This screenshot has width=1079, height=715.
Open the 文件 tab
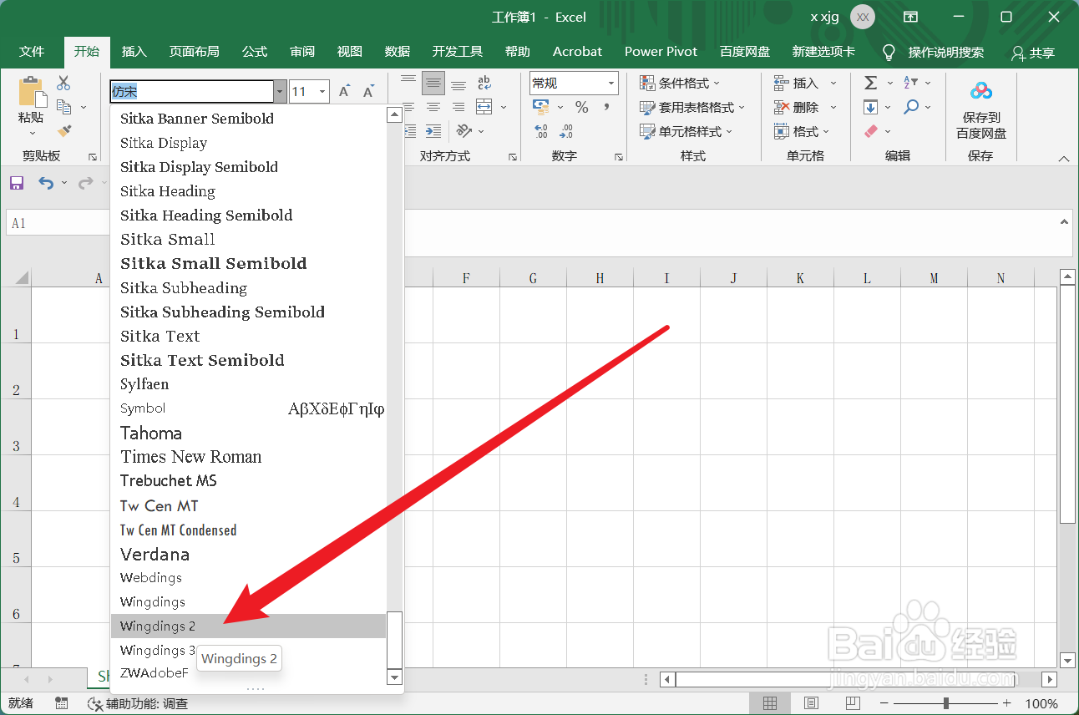[x=32, y=52]
